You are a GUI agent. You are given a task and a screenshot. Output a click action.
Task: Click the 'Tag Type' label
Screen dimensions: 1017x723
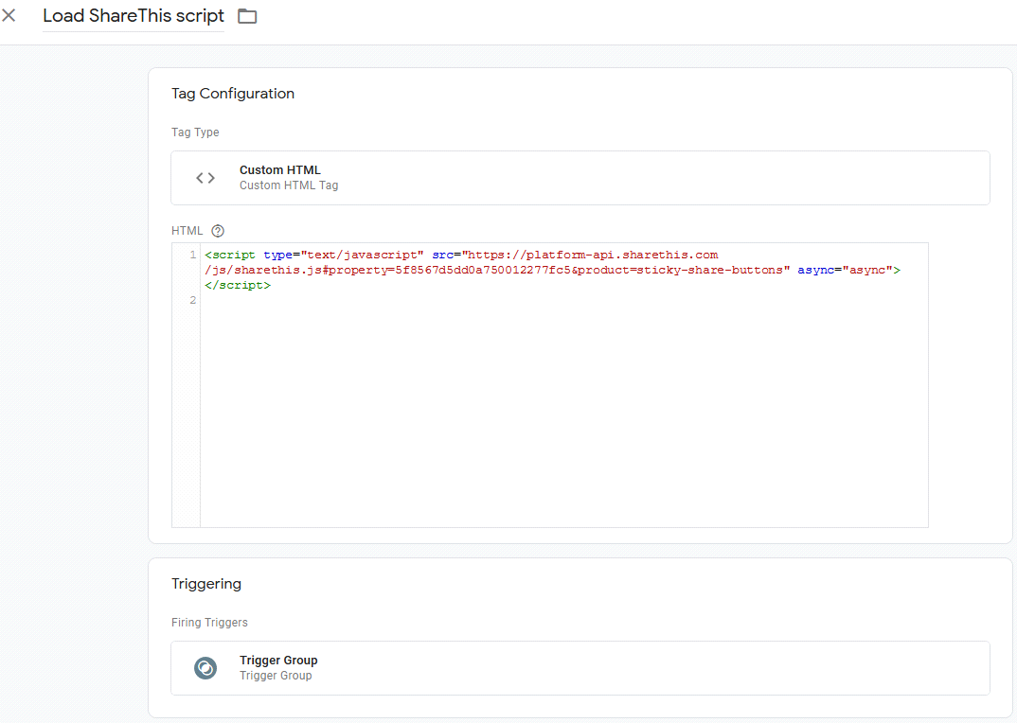click(195, 132)
